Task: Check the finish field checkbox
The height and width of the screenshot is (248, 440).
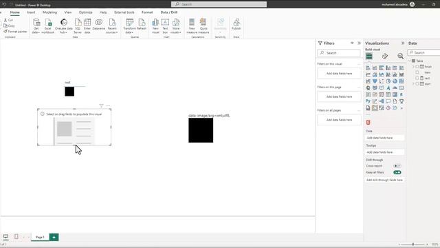Action: (x=417, y=67)
